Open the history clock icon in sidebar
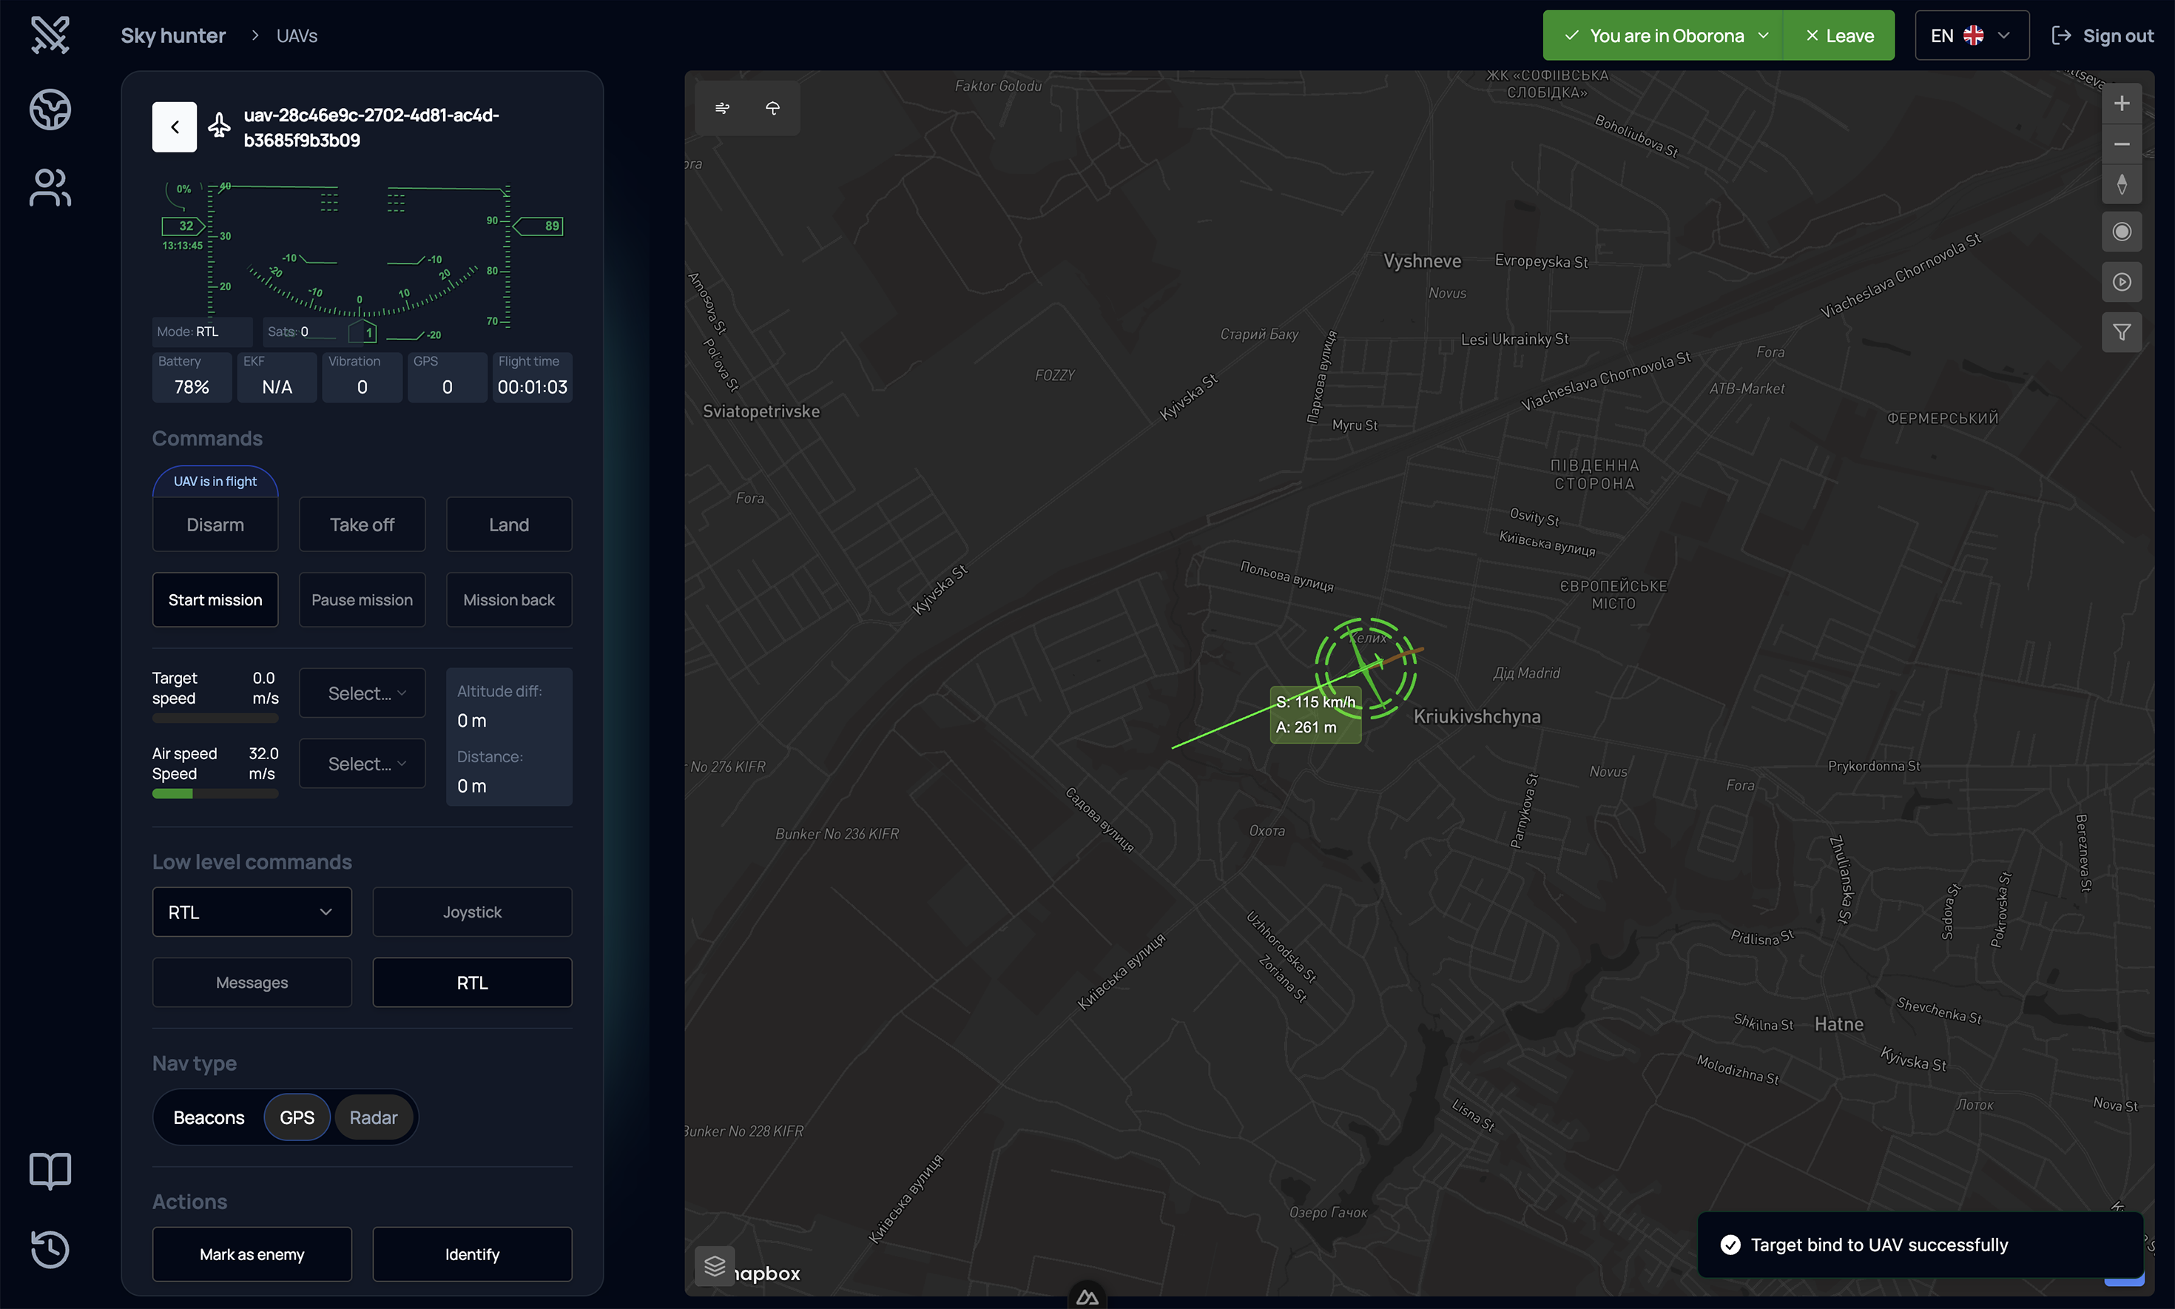The height and width of the screenshot is (1309, 2175). (50, 1248)
